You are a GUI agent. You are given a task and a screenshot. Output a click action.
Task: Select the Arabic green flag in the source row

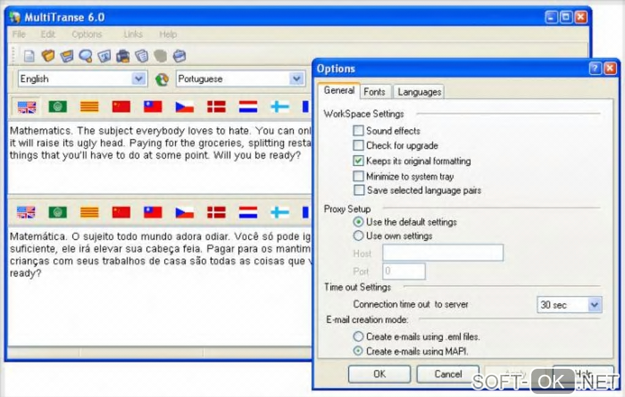58,107
